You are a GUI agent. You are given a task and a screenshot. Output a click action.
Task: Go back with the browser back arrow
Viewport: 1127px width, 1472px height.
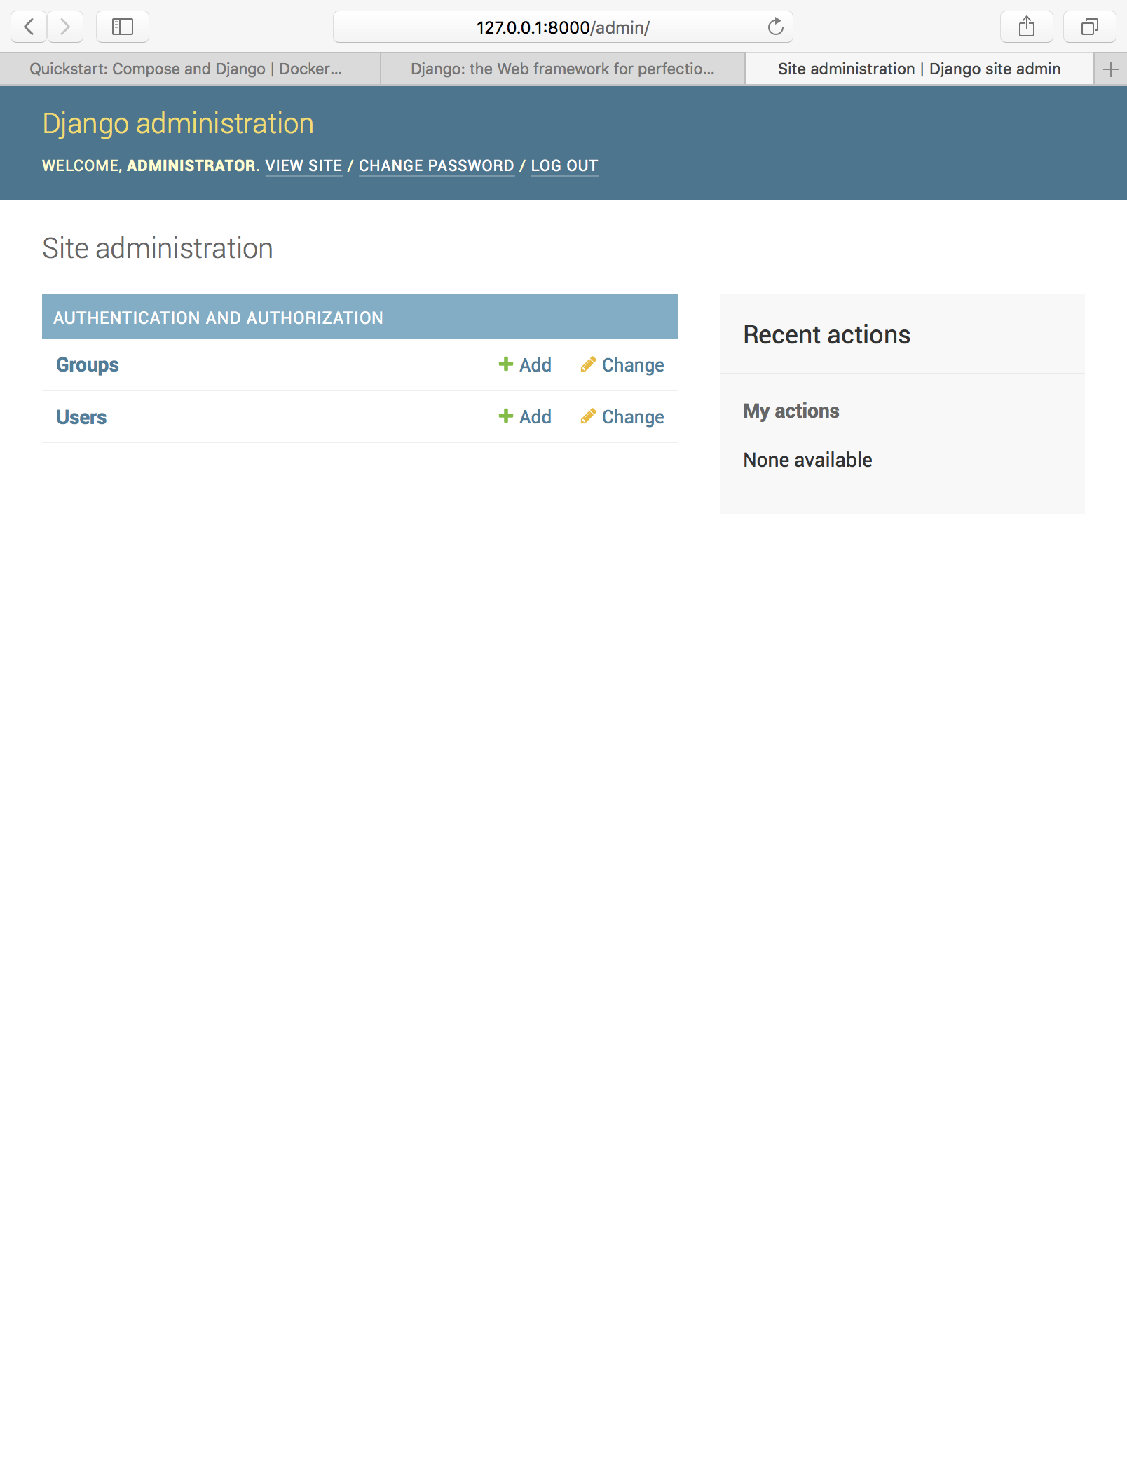click(x=29, y=27)
